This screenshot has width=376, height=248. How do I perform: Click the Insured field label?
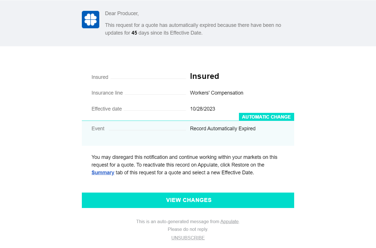click(x=100, y=77)
